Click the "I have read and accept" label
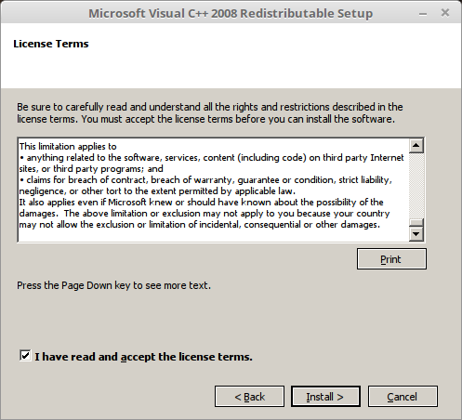The width and height of the screenshot is (462, 420). click(143, 357)
